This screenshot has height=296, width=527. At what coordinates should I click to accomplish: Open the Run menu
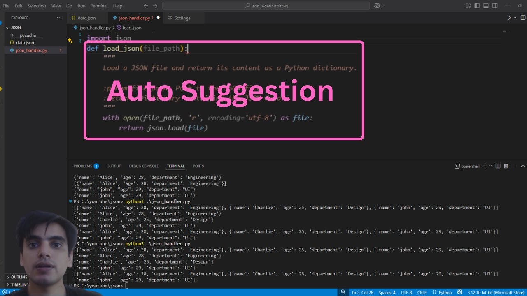coord(82,6)
